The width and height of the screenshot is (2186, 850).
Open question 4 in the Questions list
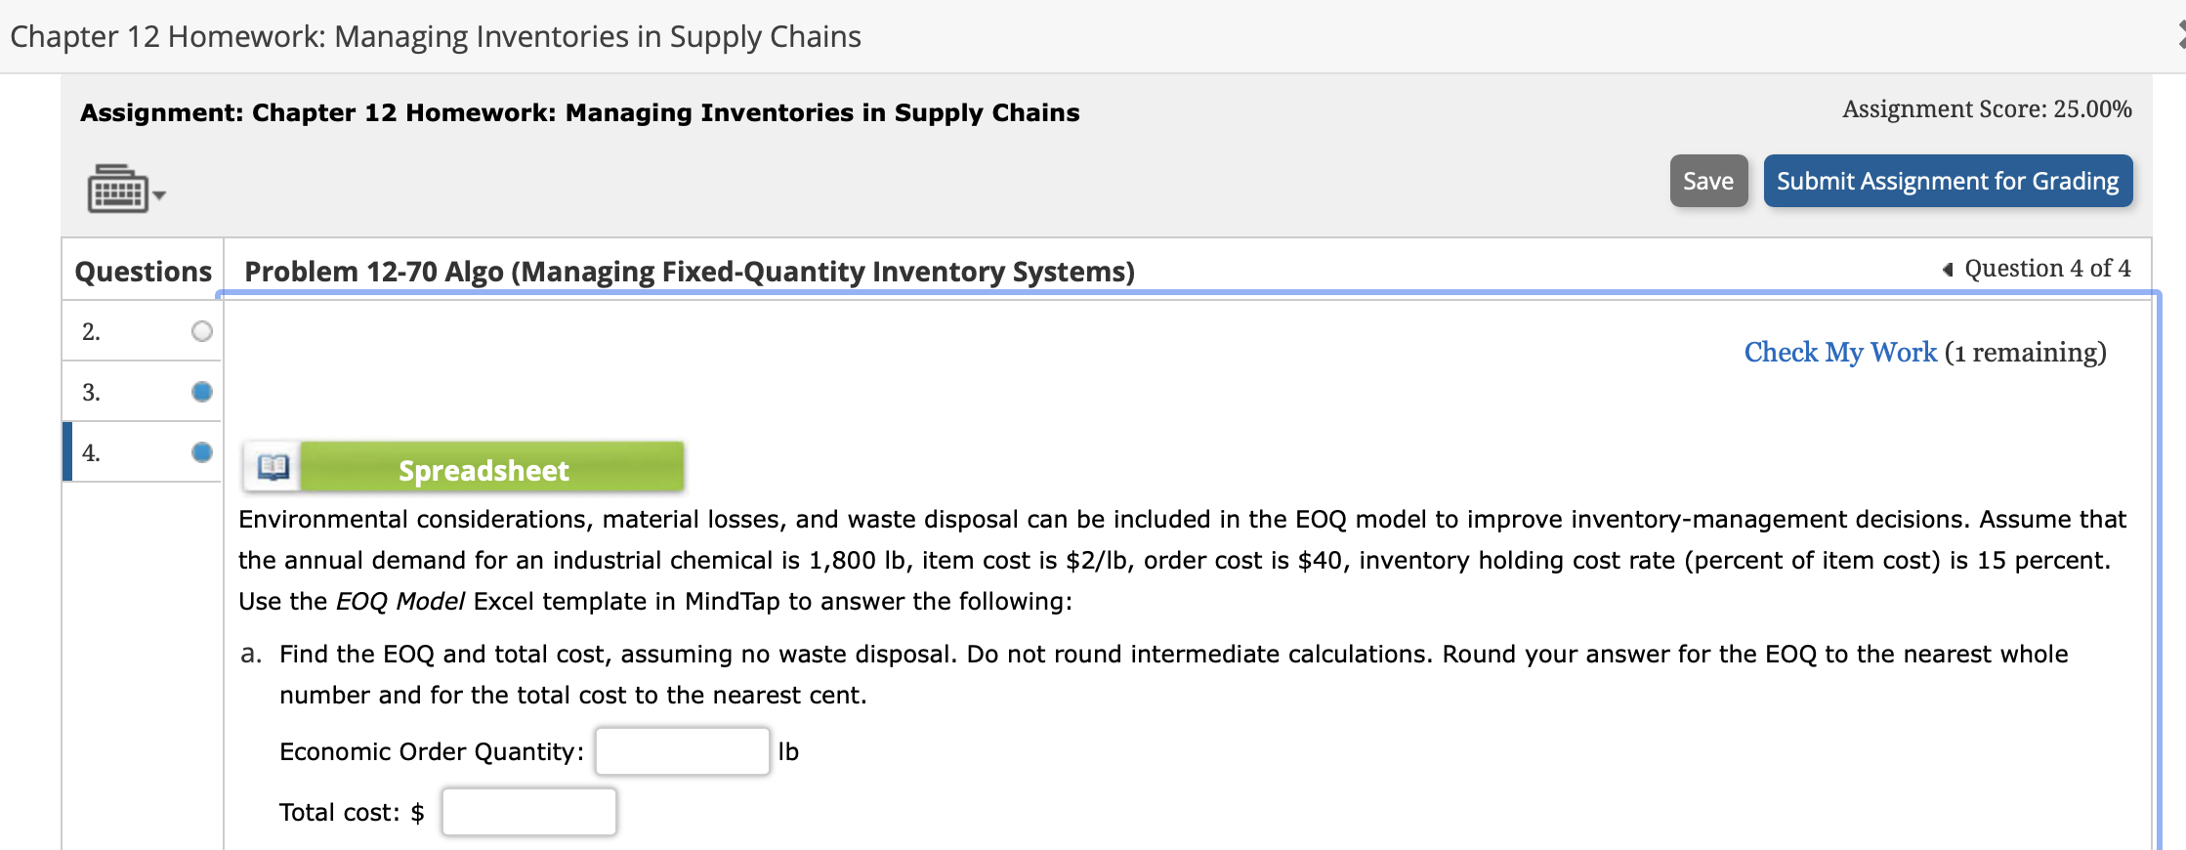point(92,453)
